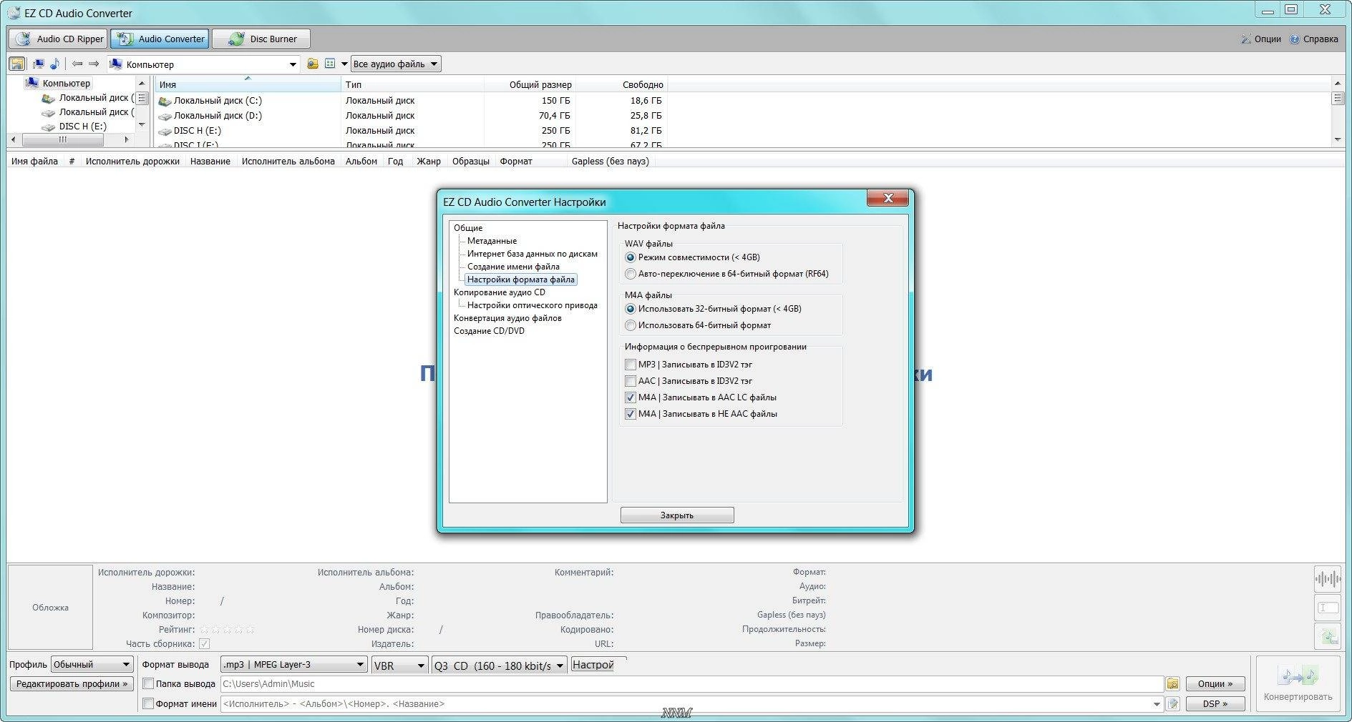Switch to the Disc Burner tab
This screenshot has height=722, width=1352.
pyautogui.click(x=261, y=39)
